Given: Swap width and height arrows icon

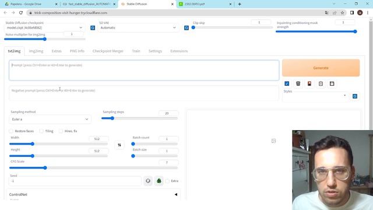Looking at the screenshot, I should (x=119, y=145).
